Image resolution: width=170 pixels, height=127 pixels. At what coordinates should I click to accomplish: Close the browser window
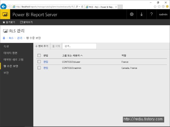166,2
